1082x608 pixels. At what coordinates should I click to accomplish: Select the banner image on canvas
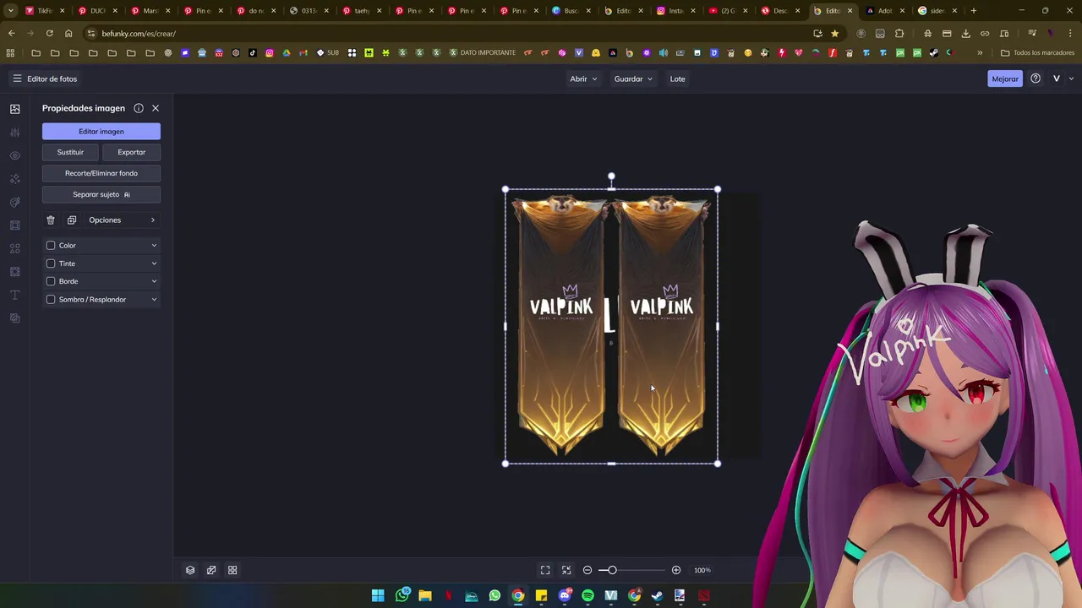(611, 326)
